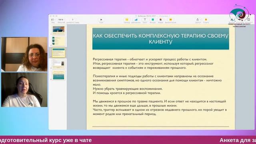Image resolution: width=256 pixels, height=144 pixels.
Task: Open the Медиа insert menu
Action: tap(160, 20)
